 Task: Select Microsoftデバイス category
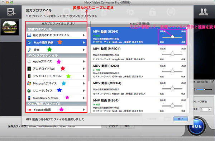[x=56, y=83]
